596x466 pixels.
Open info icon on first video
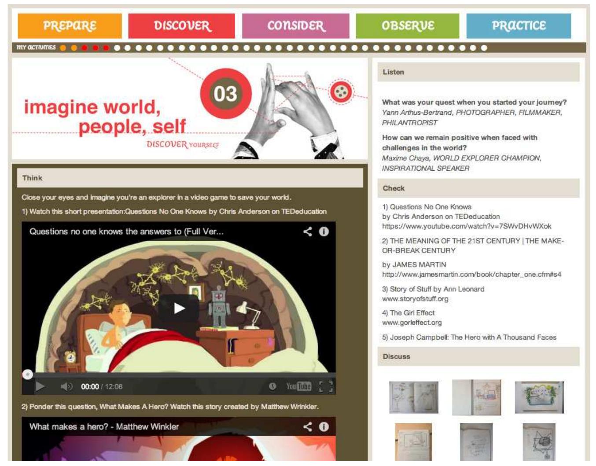324,231
